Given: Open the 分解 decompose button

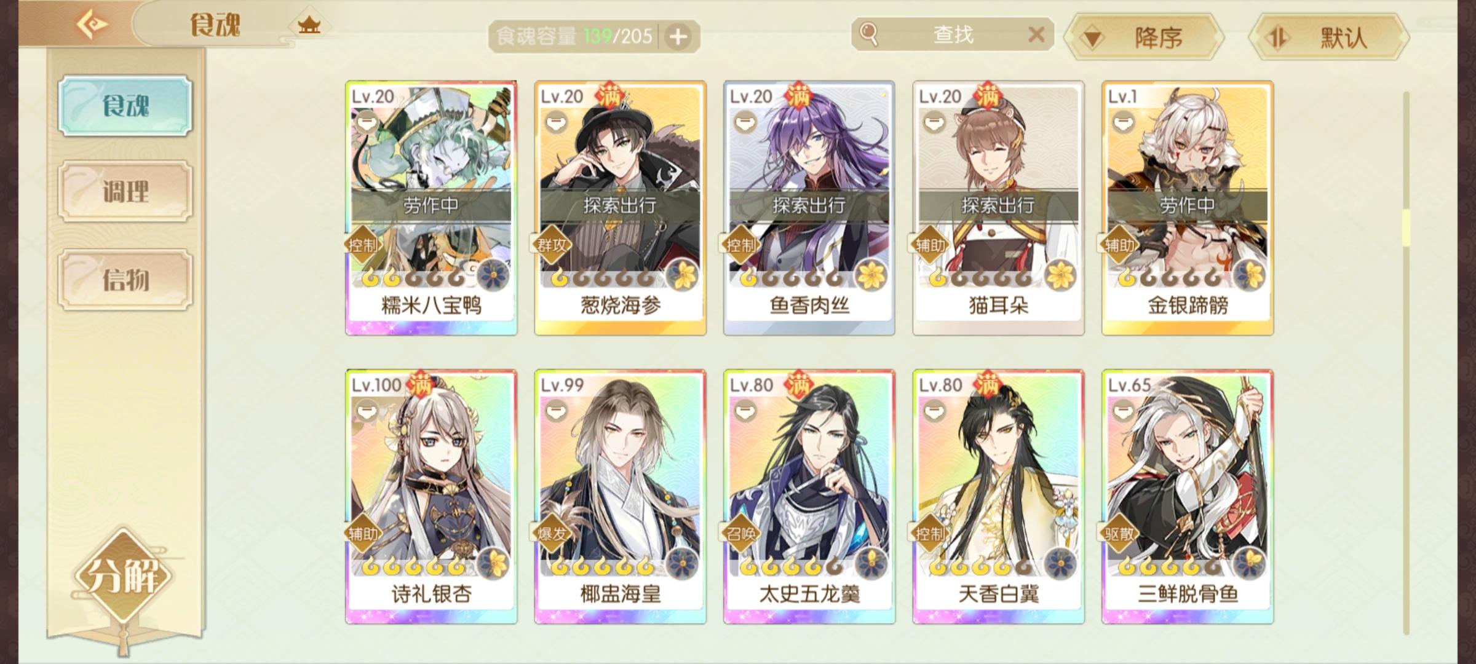Looking at the screenshot, I should pyautogui.click(x=123, y=576).
